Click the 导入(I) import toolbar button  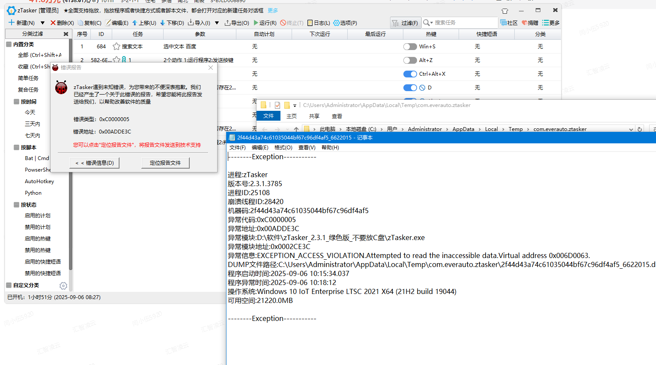pos(199,23)
